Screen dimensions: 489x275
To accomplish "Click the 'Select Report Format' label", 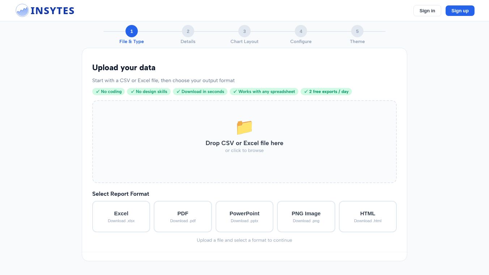I will tap(121, 194).
